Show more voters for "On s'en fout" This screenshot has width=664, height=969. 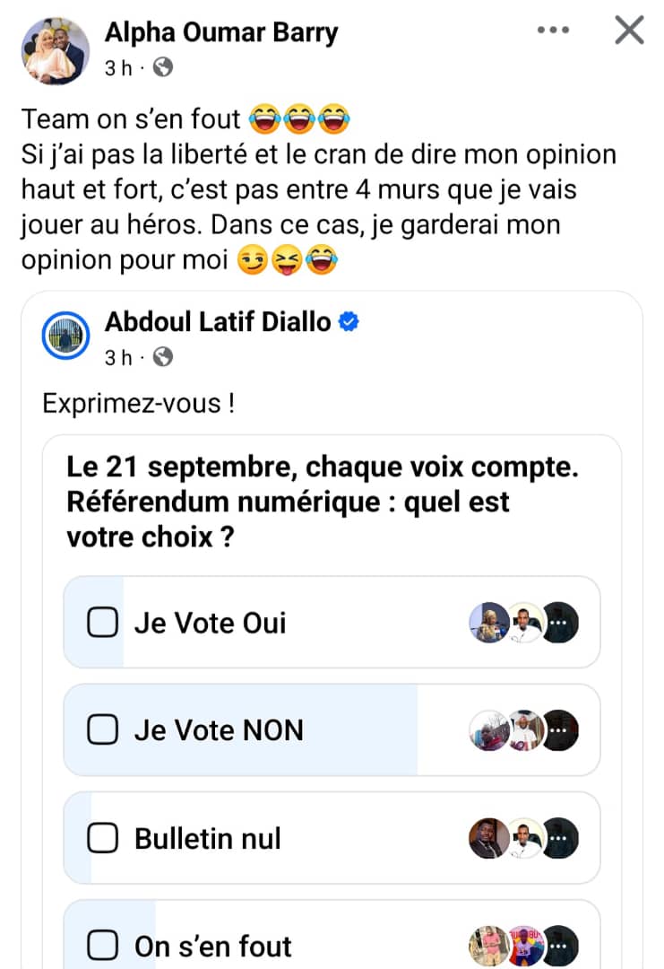coord(561,946)
